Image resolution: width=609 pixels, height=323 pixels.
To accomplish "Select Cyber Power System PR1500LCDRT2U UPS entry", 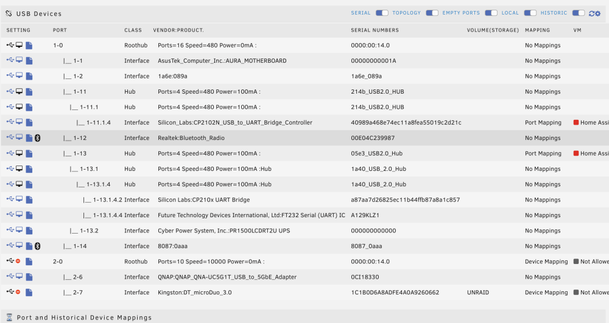I will (224, 231).
